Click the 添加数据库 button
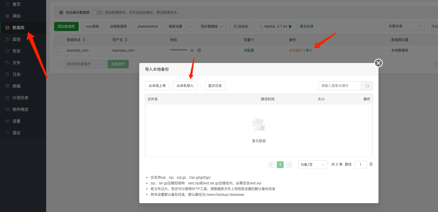 (x=66, y=26)
